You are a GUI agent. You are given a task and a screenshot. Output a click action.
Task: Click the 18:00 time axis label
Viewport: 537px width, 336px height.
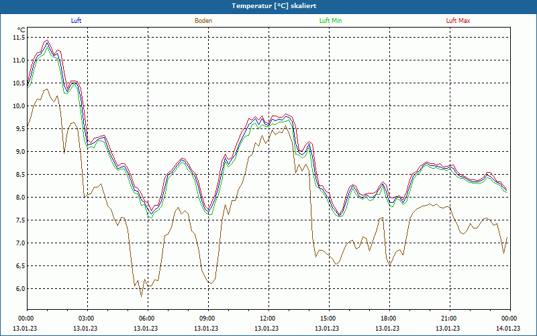click(388, 319)
